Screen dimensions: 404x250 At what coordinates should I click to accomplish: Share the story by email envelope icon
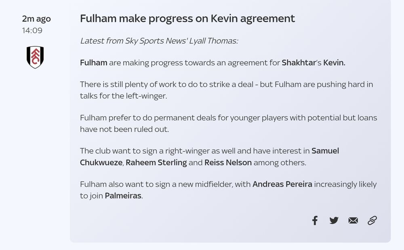click(353, 221)
